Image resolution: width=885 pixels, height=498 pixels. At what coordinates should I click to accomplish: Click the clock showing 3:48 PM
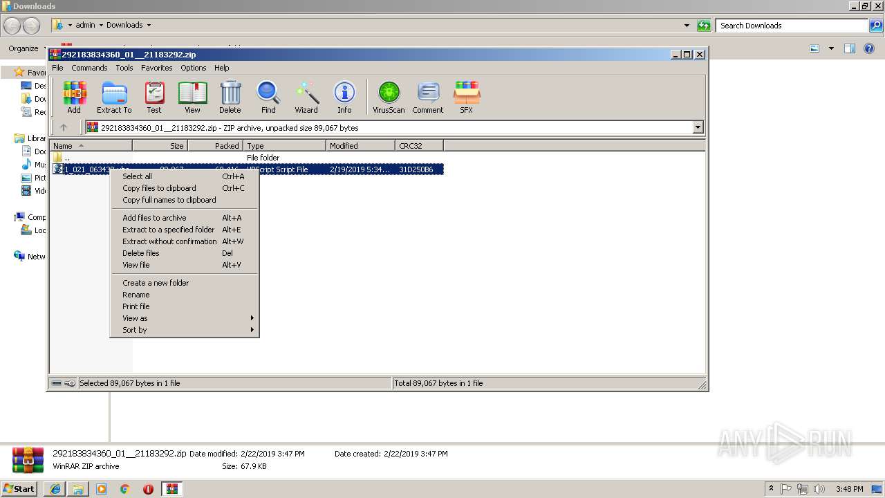(849, 489)
